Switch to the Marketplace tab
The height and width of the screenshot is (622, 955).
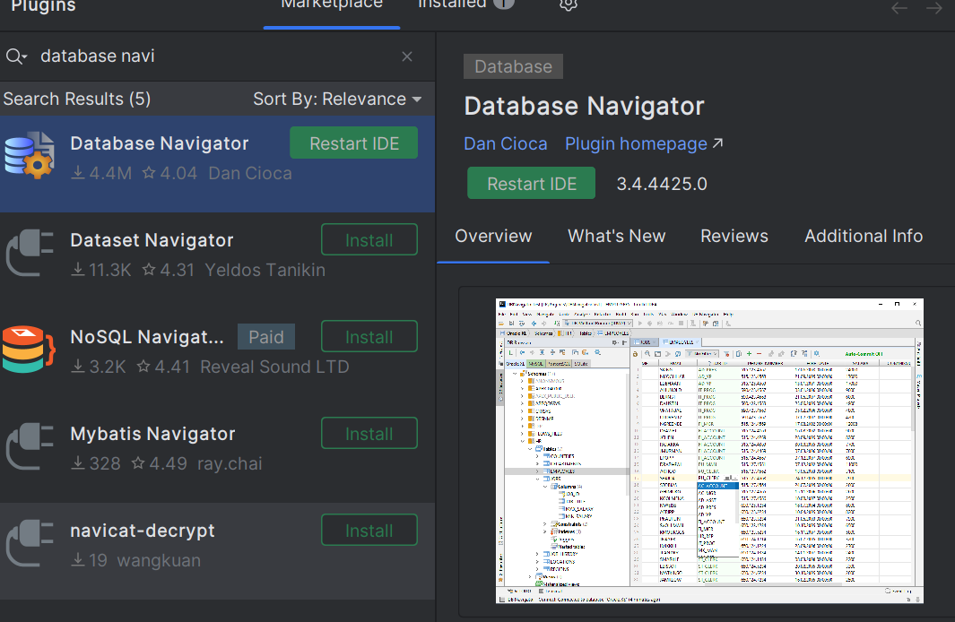click(332, 4)
